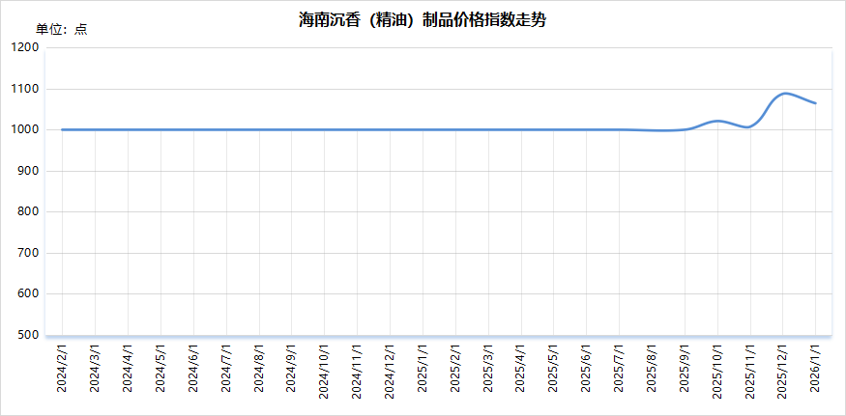The height and width of the screenshot is (416, 846).
Task: Click the x-axis date 2024/9/1
Action: [291, 368]
